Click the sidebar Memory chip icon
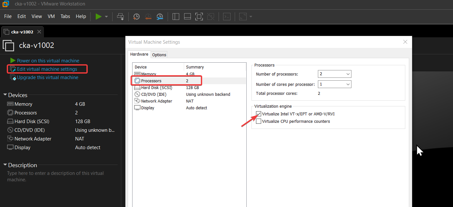This screenshot has height=207, width=453. pyautogui.click(x=10, y=104)
